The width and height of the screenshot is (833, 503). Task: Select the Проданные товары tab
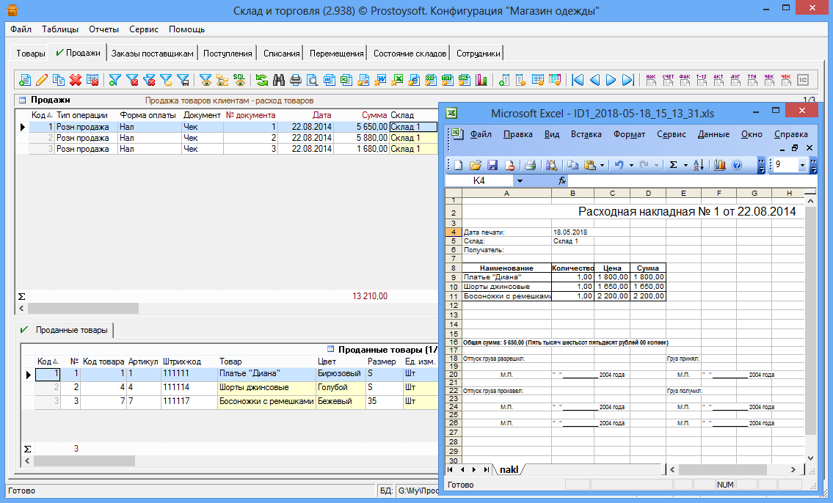[65, 330]
